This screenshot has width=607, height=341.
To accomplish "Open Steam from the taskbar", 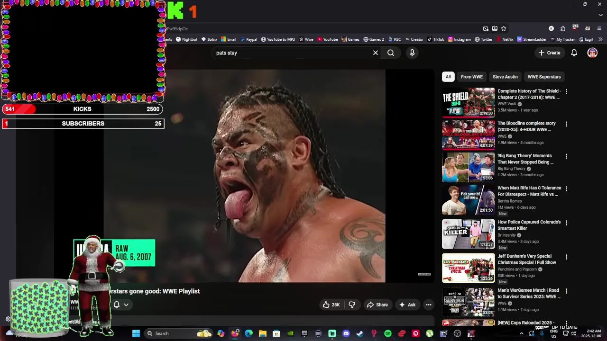I will (360, 333).
